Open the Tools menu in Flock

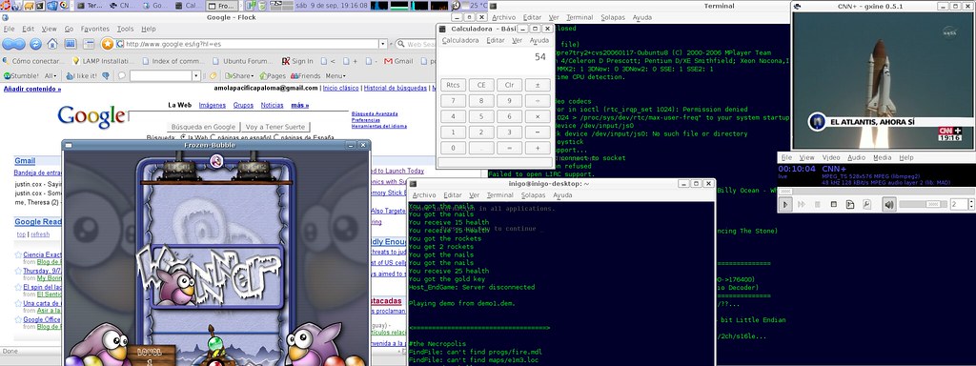125,29
